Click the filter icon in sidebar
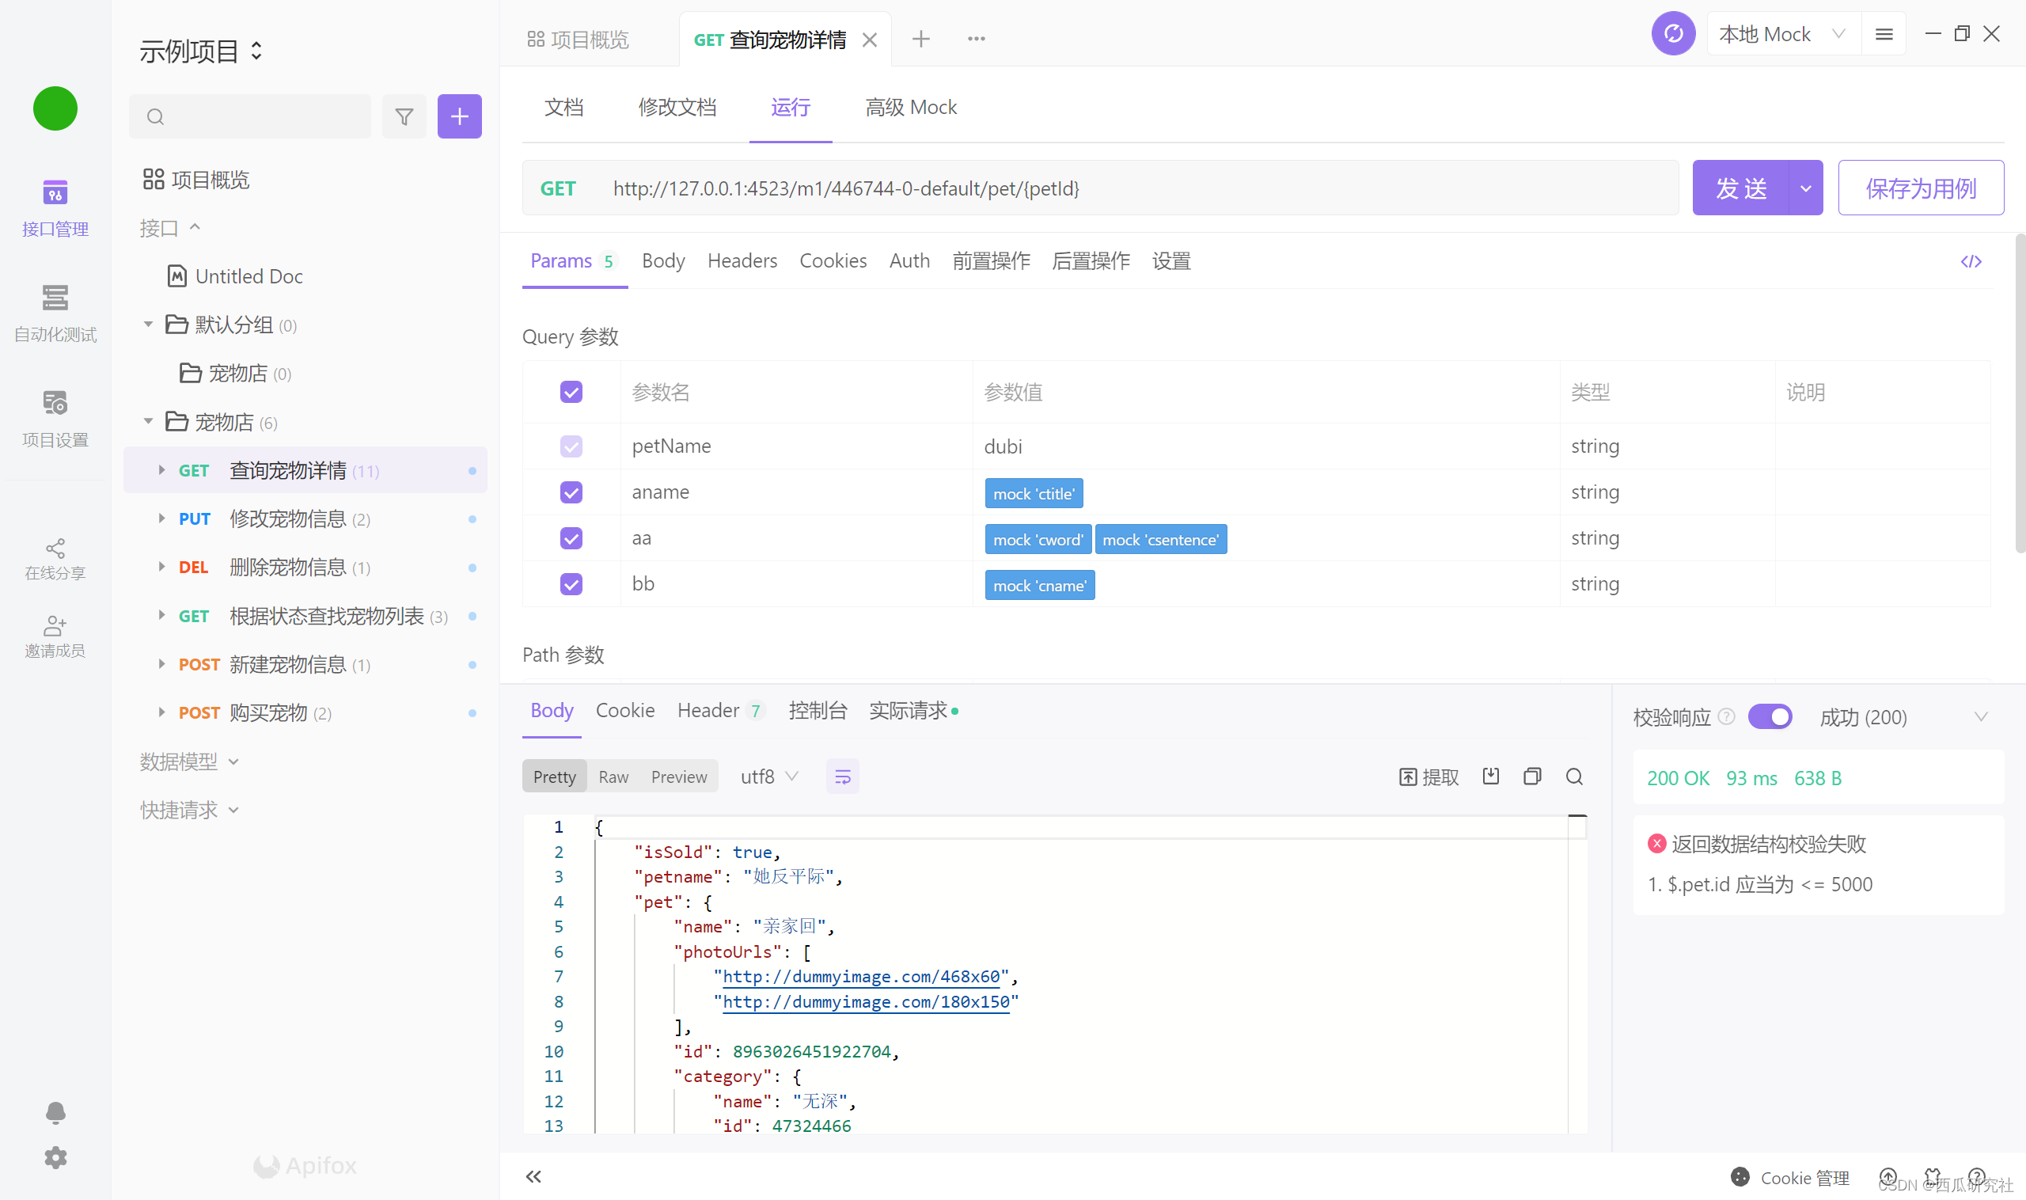This screenshot has width=2026, height=1200. (404, 116)
